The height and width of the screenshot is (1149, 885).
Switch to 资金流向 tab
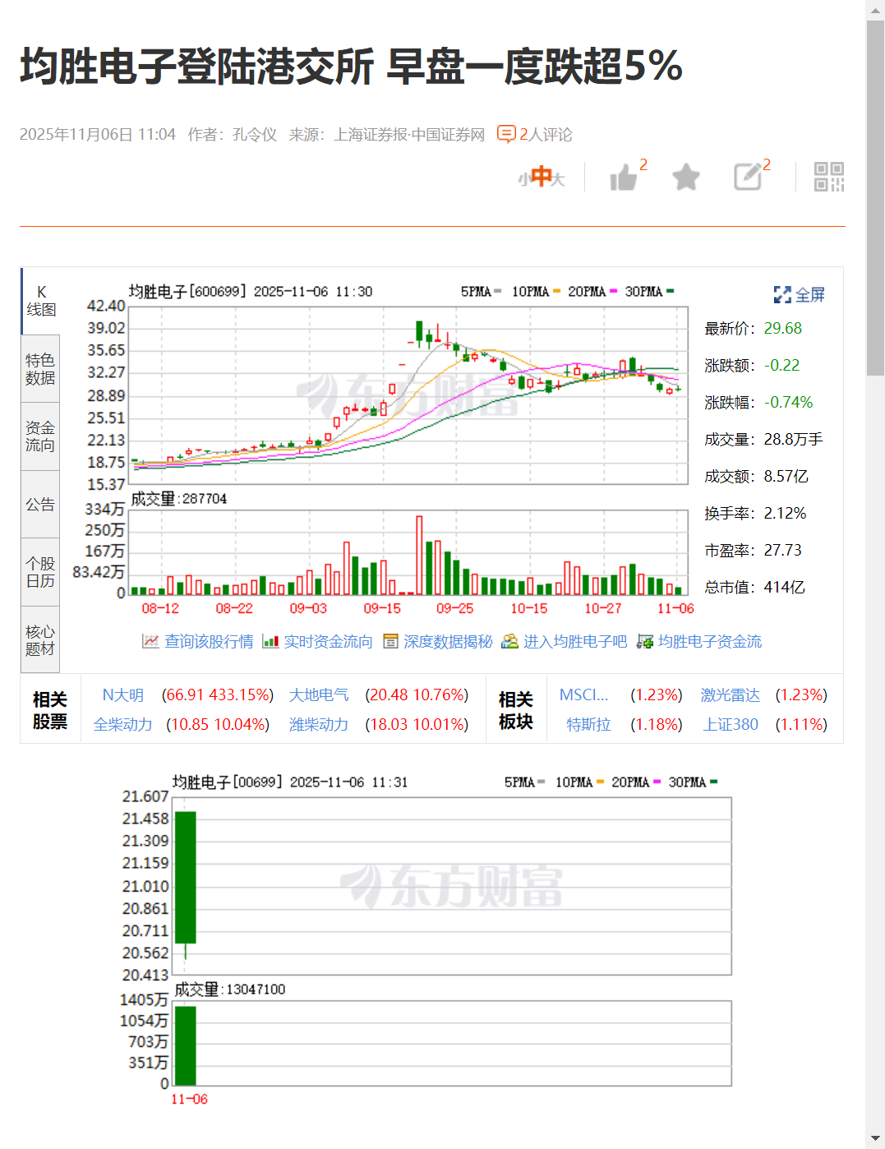(40, 436)
